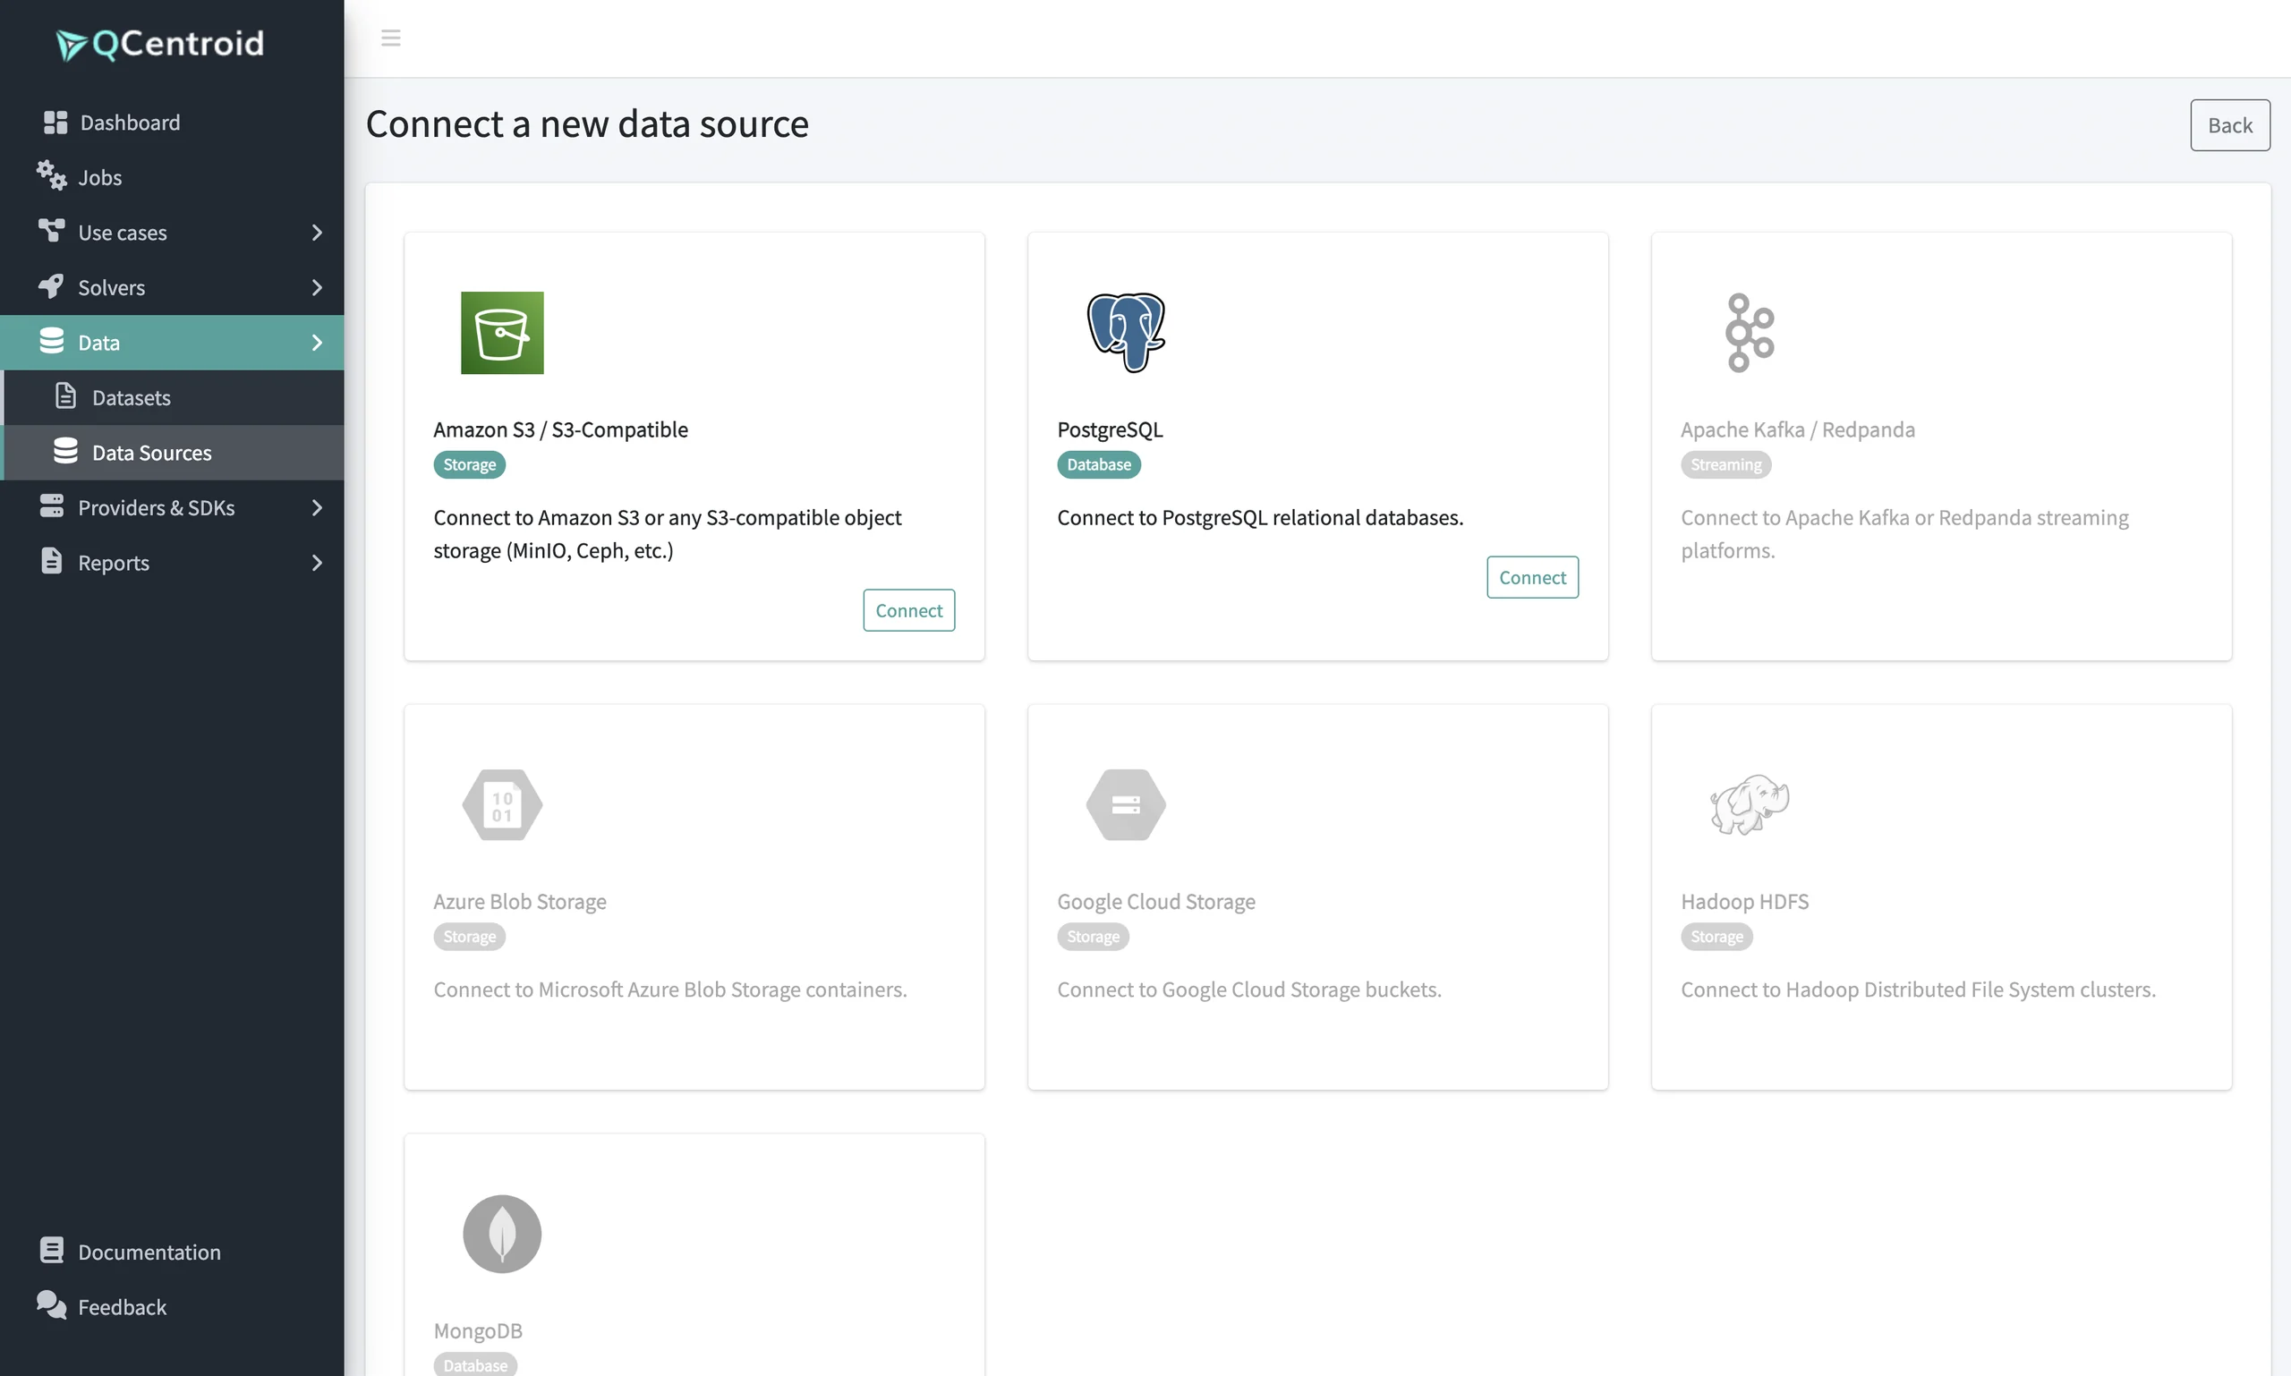Click the Dashboard grid icon

(x=55, y=123)
